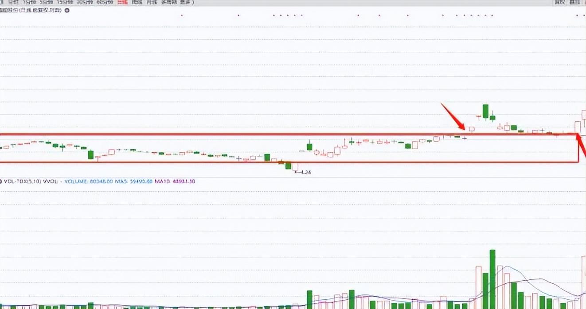Select the 5分钟 period tab
The height and width of the screenshot is (309, 586).
coord(47,2)
